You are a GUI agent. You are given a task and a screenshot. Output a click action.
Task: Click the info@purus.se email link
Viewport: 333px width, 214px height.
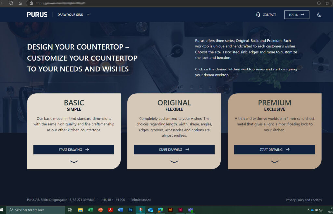pyautogui.click(x=141, y=200)
